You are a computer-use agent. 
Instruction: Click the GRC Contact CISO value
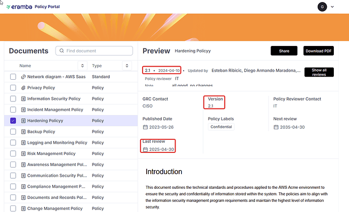(x=147, y=106)
